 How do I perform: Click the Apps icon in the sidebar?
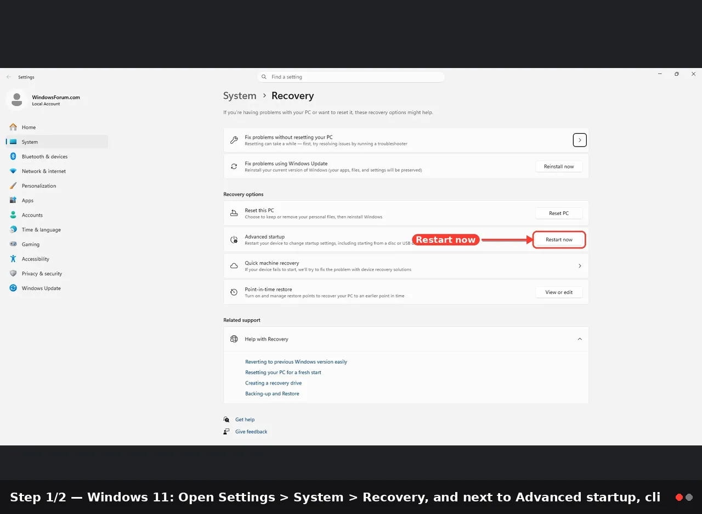(x=13, y=200)
